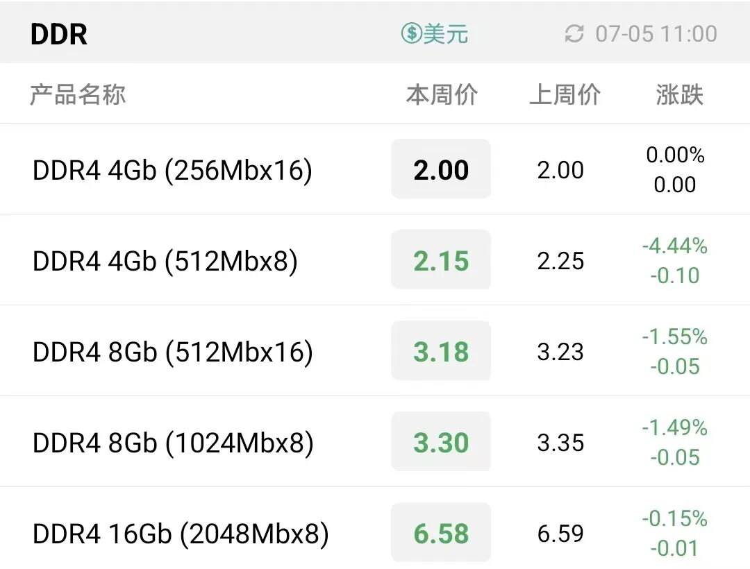Open the DDR4 4Gb (512Mbx8) row
Image resolution: width=750 pixels, height=569 pixels.
[x=375, y=260]
